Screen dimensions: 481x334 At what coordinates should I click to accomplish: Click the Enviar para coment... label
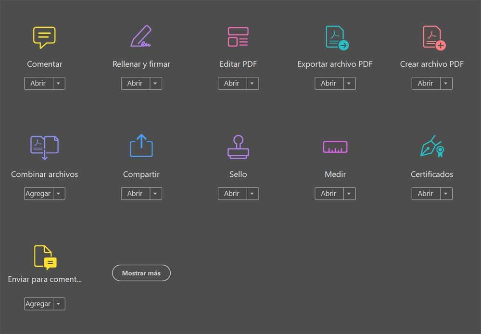click(45, 280)
